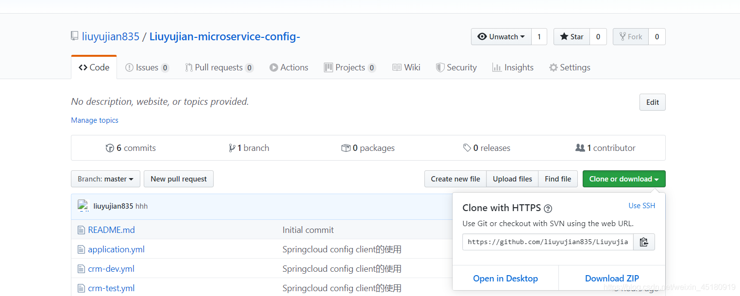The image size is (740, 296).
Task: Click the liuyujian835 committer avatar
Action: tap(83, 206)
